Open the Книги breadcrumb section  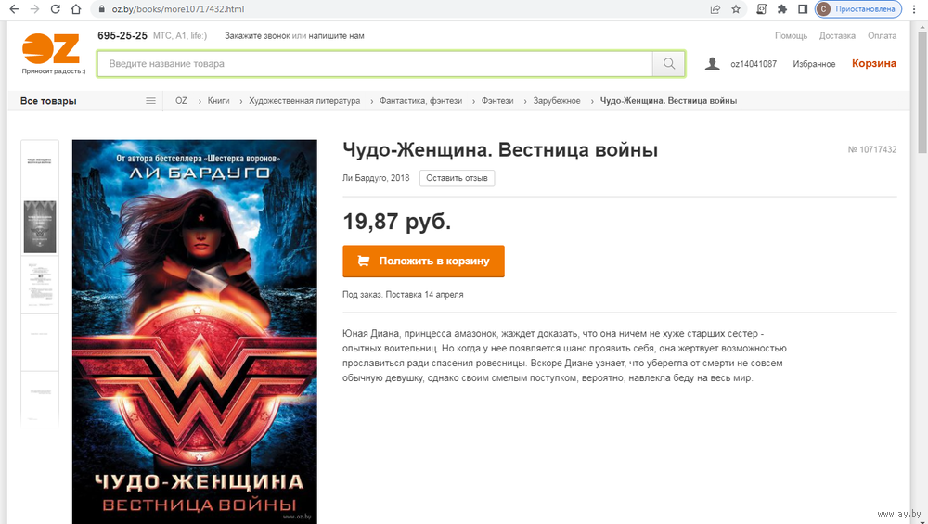pyautogui.click(x=218, y=101)
